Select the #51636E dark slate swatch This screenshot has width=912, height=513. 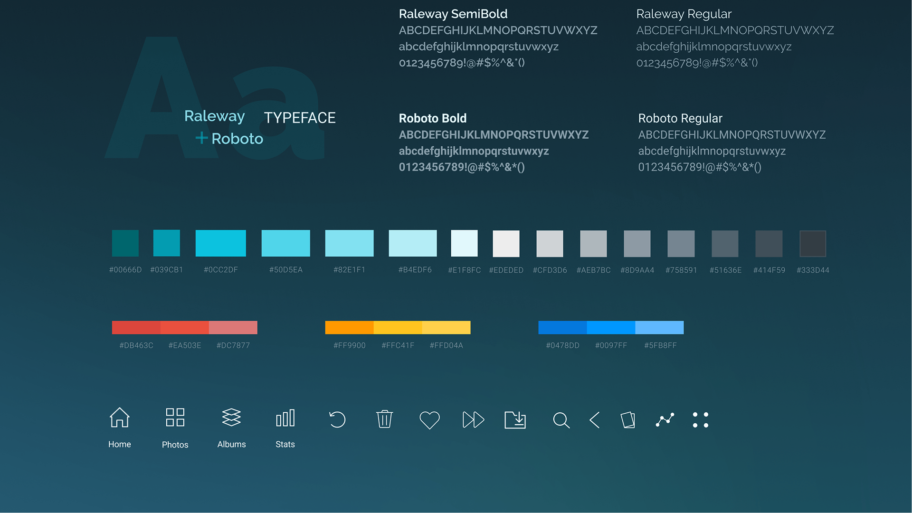[x=725, y=244]
